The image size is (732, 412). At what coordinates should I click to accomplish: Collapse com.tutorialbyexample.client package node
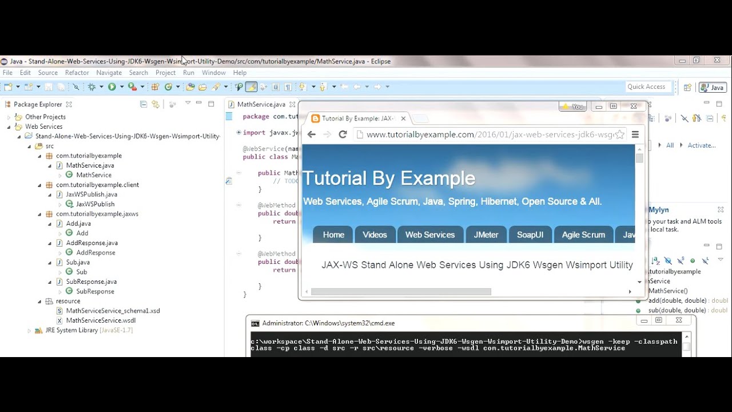(x=40, y=185)
